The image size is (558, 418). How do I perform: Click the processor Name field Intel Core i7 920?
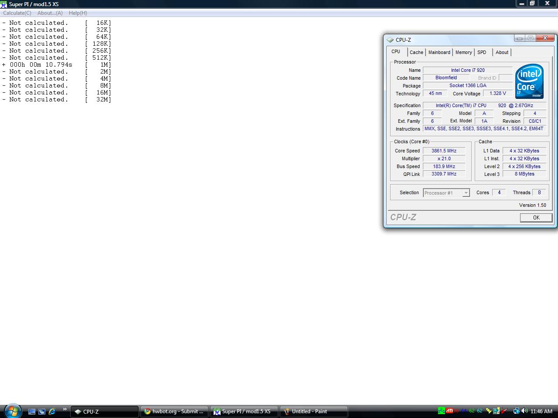pos(468,70)
